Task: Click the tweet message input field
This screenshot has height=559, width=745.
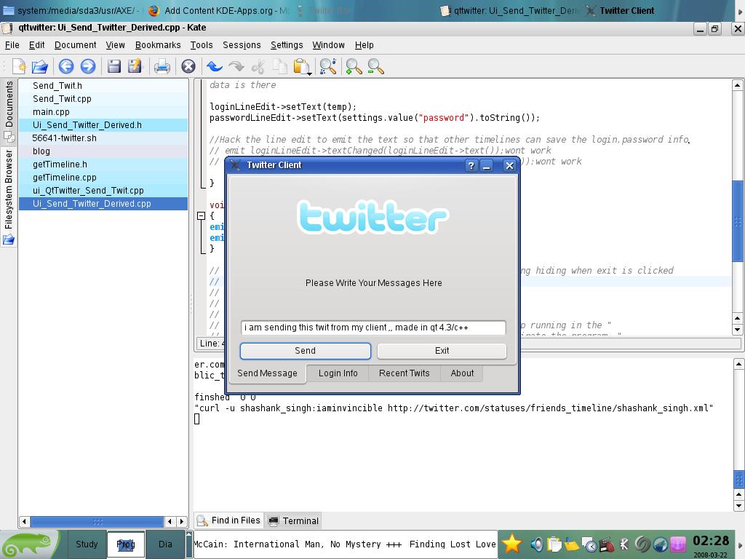Action: 373,328
